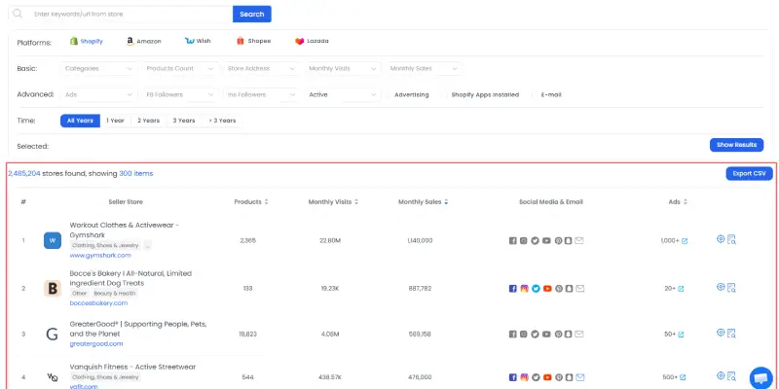Open the Monthly Sales filter dropdown

click(424, 69)
